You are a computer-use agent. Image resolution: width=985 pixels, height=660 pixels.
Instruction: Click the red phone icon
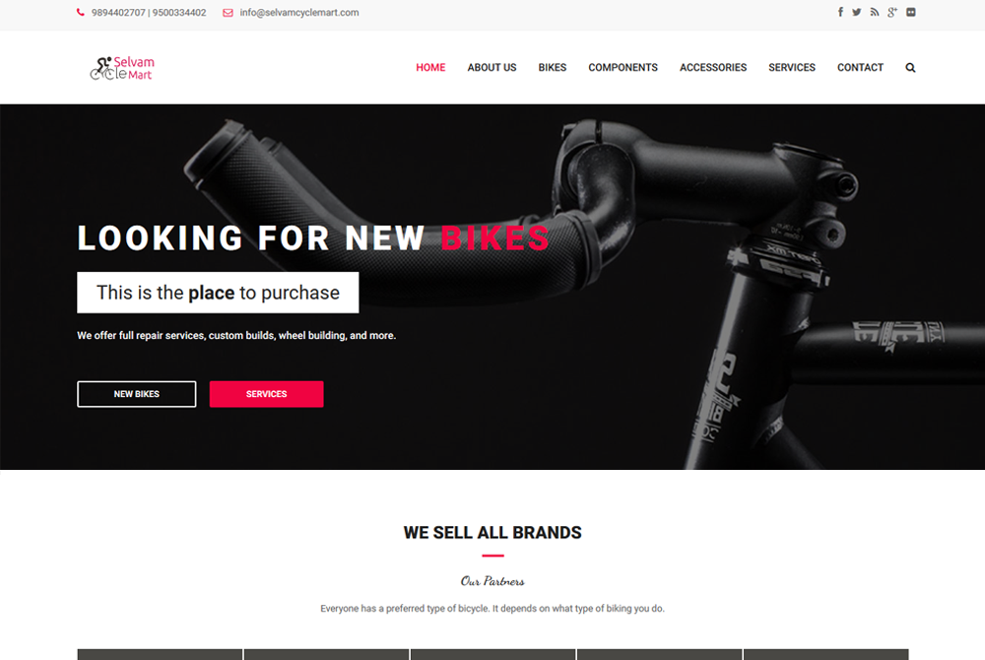click(x=81, y=13)
